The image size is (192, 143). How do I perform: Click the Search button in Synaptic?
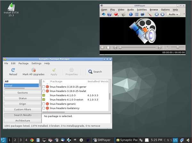[x=95, y=72]
